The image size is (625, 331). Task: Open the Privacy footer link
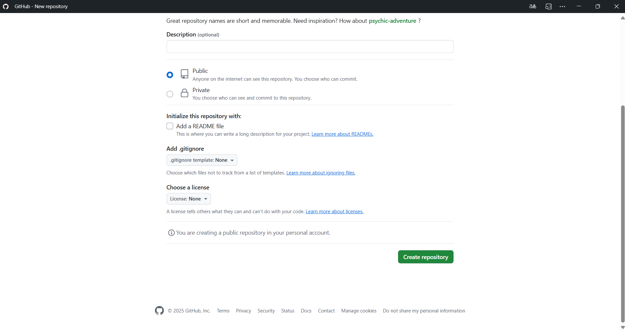pyautogui.click(x=244, y=311)
